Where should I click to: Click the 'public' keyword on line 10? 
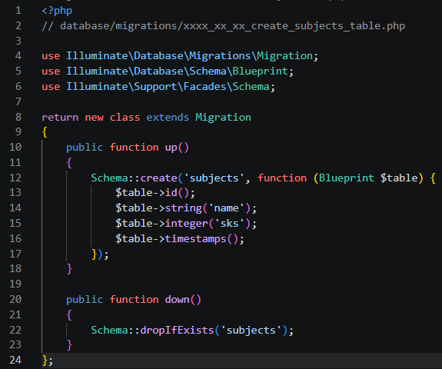point(85,148)
